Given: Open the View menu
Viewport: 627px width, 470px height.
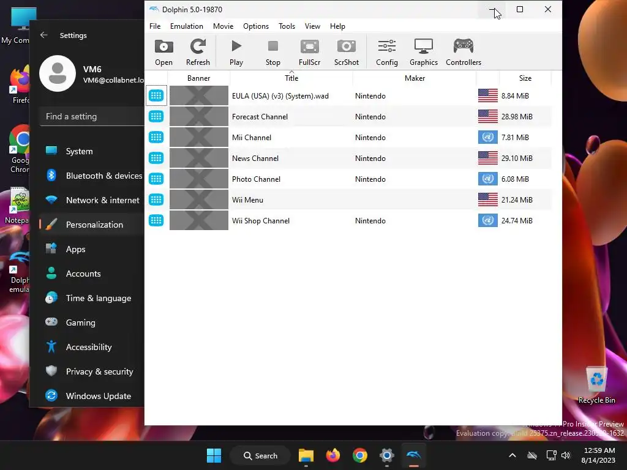Looking at the screenshot, I should point(312,26).
